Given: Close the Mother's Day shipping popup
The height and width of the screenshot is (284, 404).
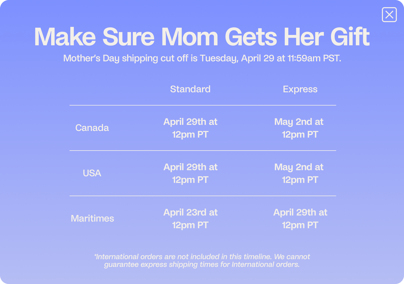Looking at the screenshot, I should [x=389, y=15].
